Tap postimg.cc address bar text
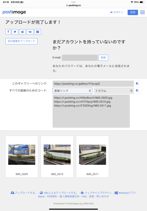 click(x=75, y=5)
